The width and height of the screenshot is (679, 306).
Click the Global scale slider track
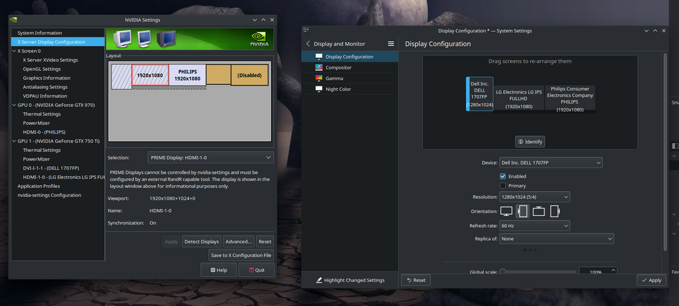pyautogui.click(x=537, y=271)
